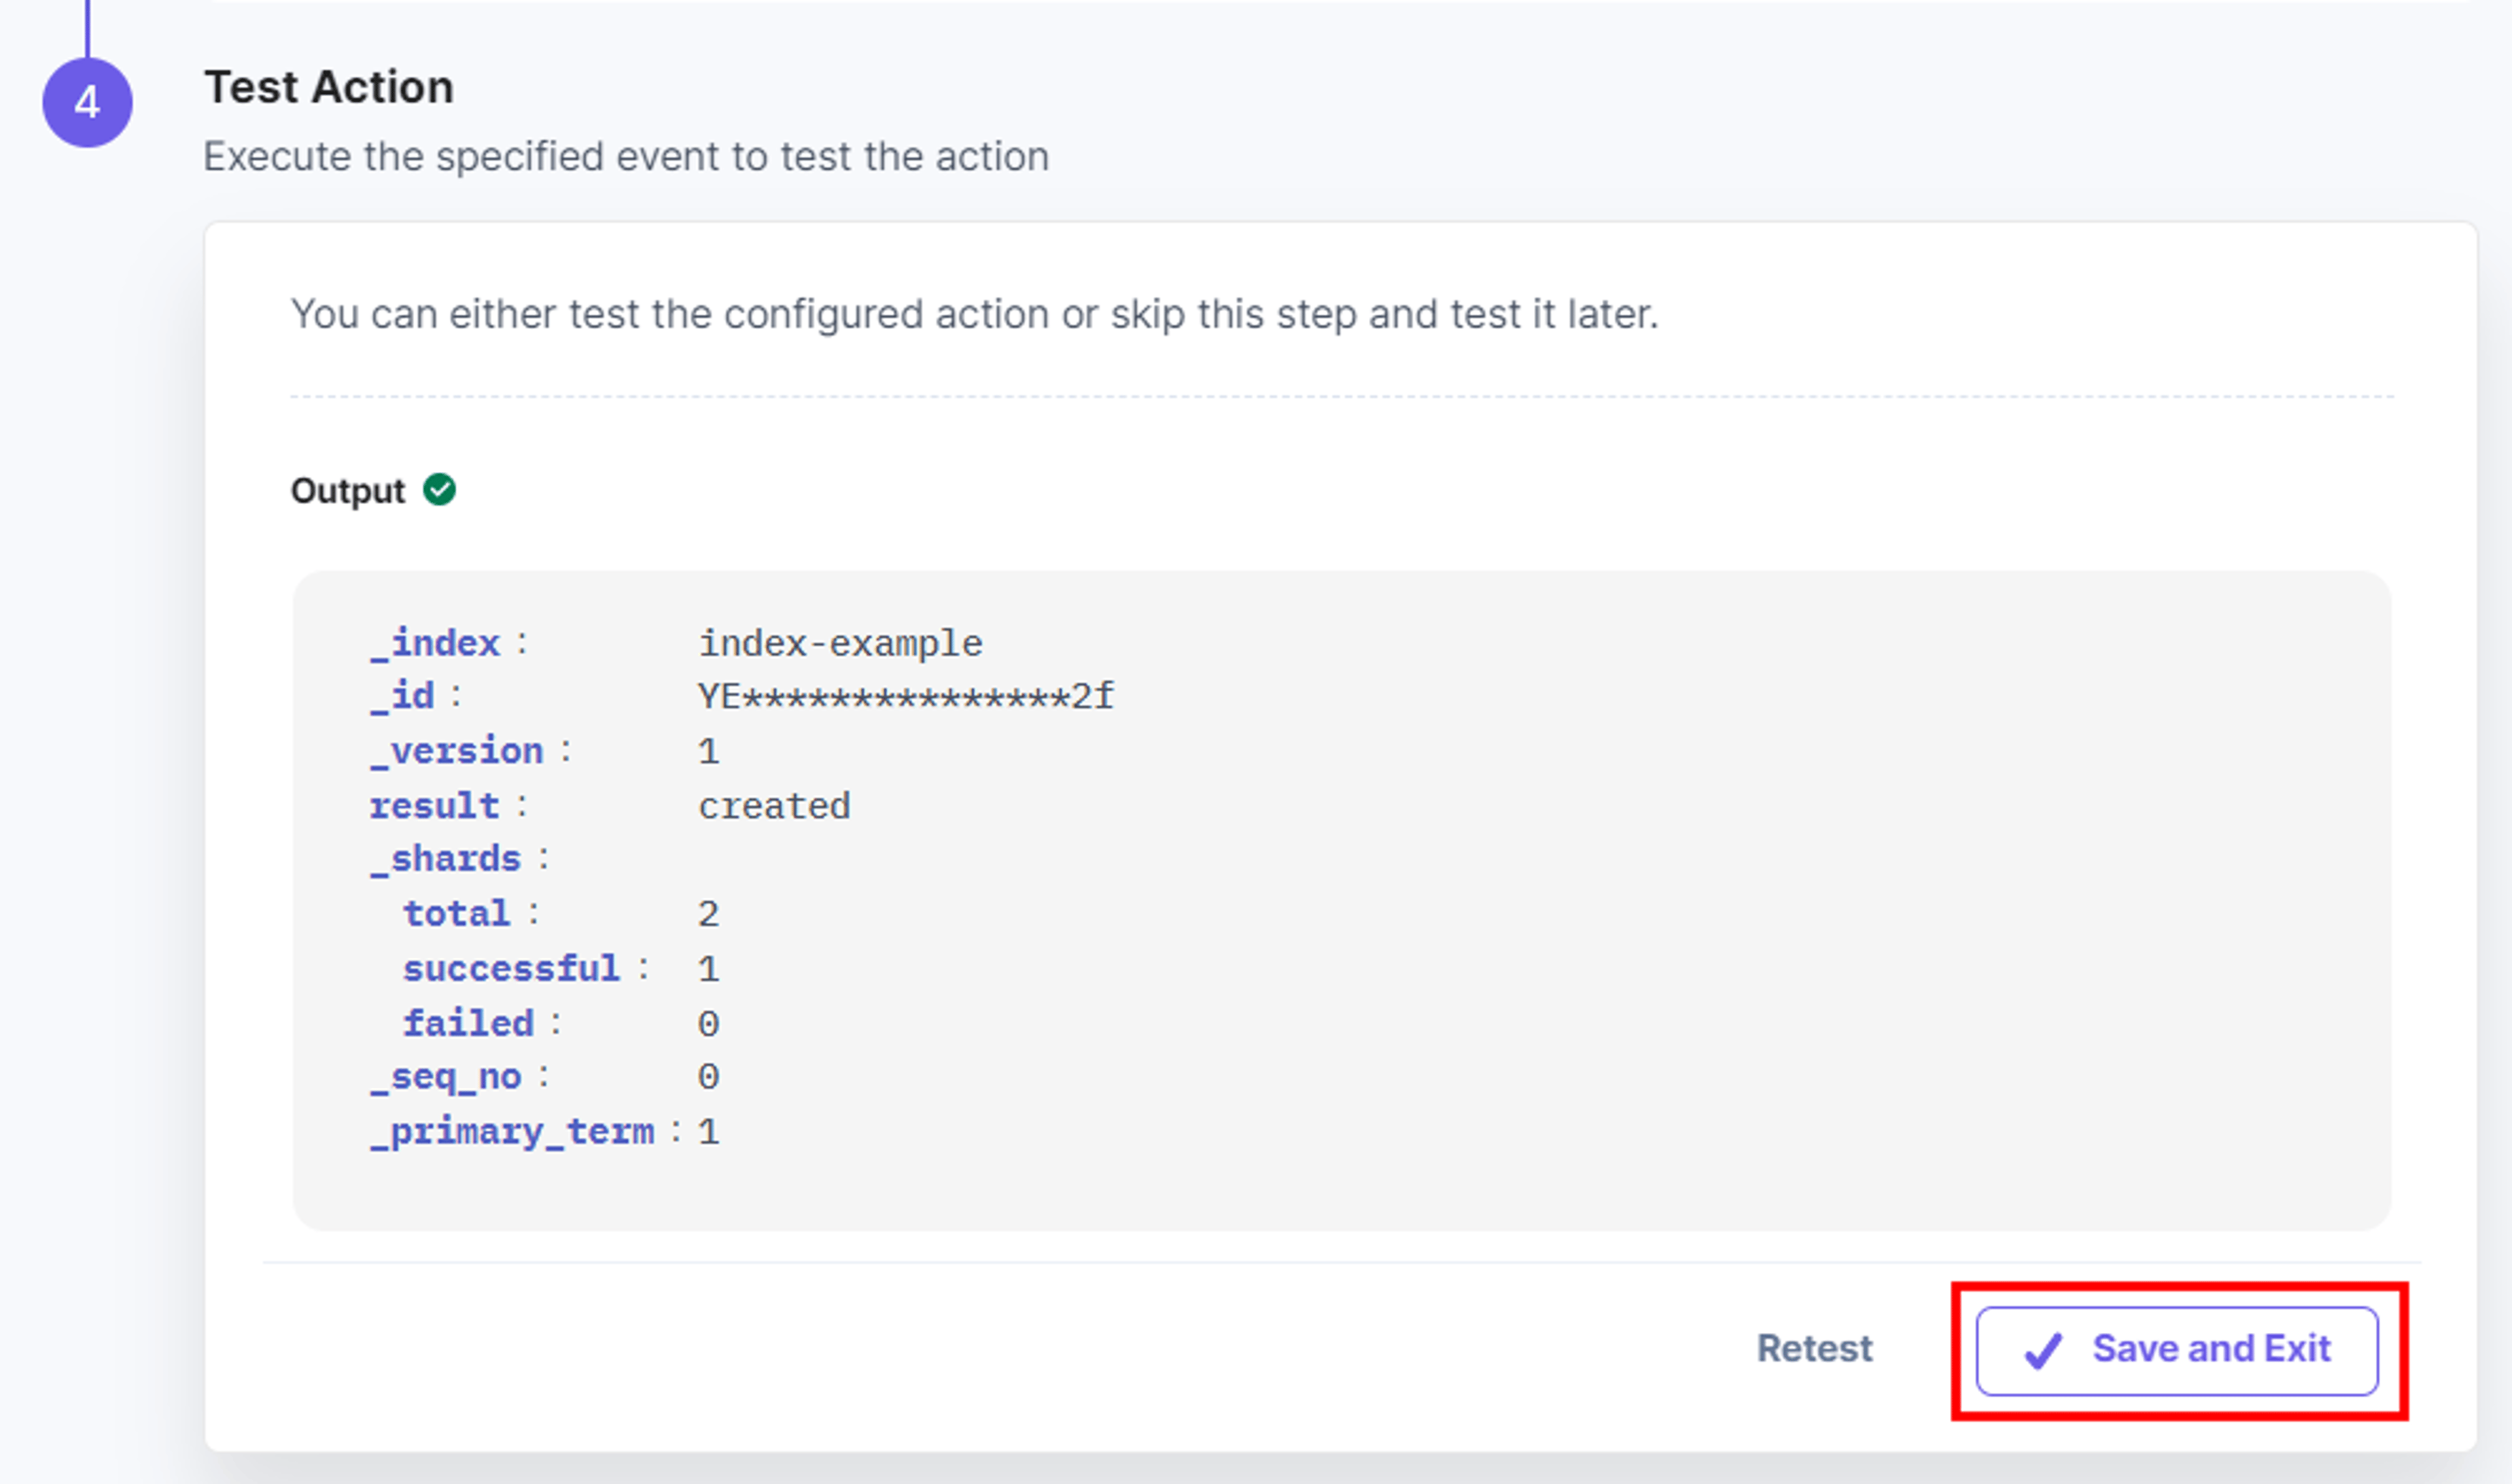
Task: Select the value index-example
Action: tap(841, 643)
